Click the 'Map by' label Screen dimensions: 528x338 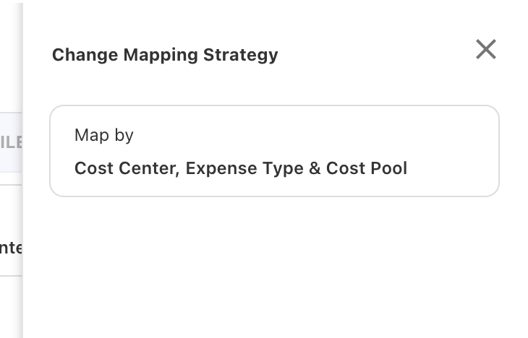click(104, 135)
